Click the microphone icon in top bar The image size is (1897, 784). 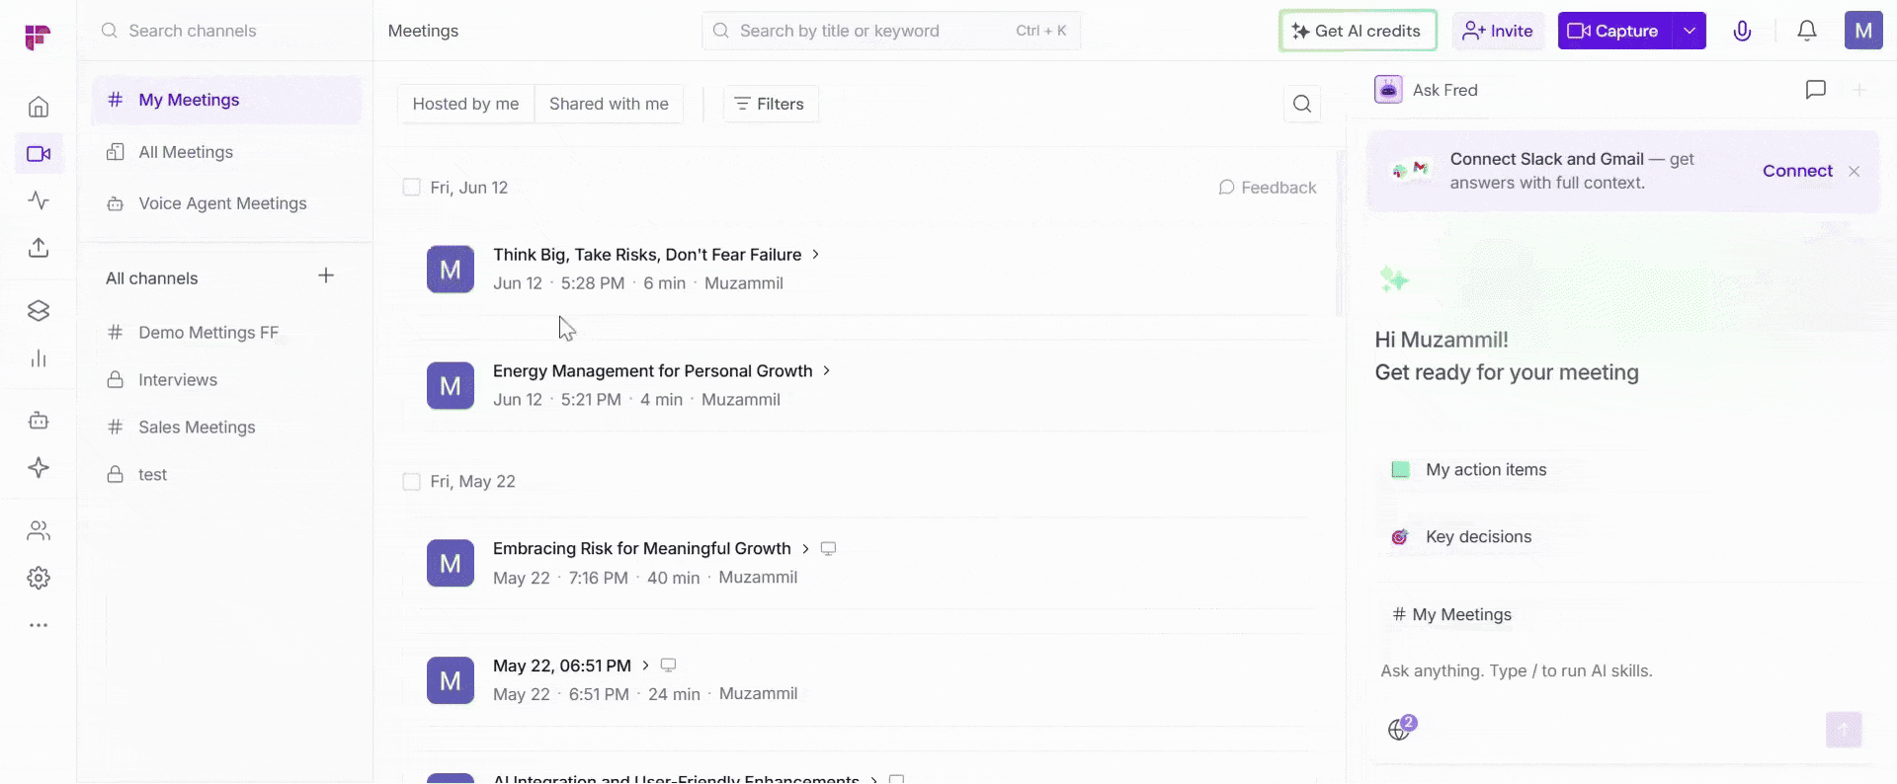pos(1742,31)
